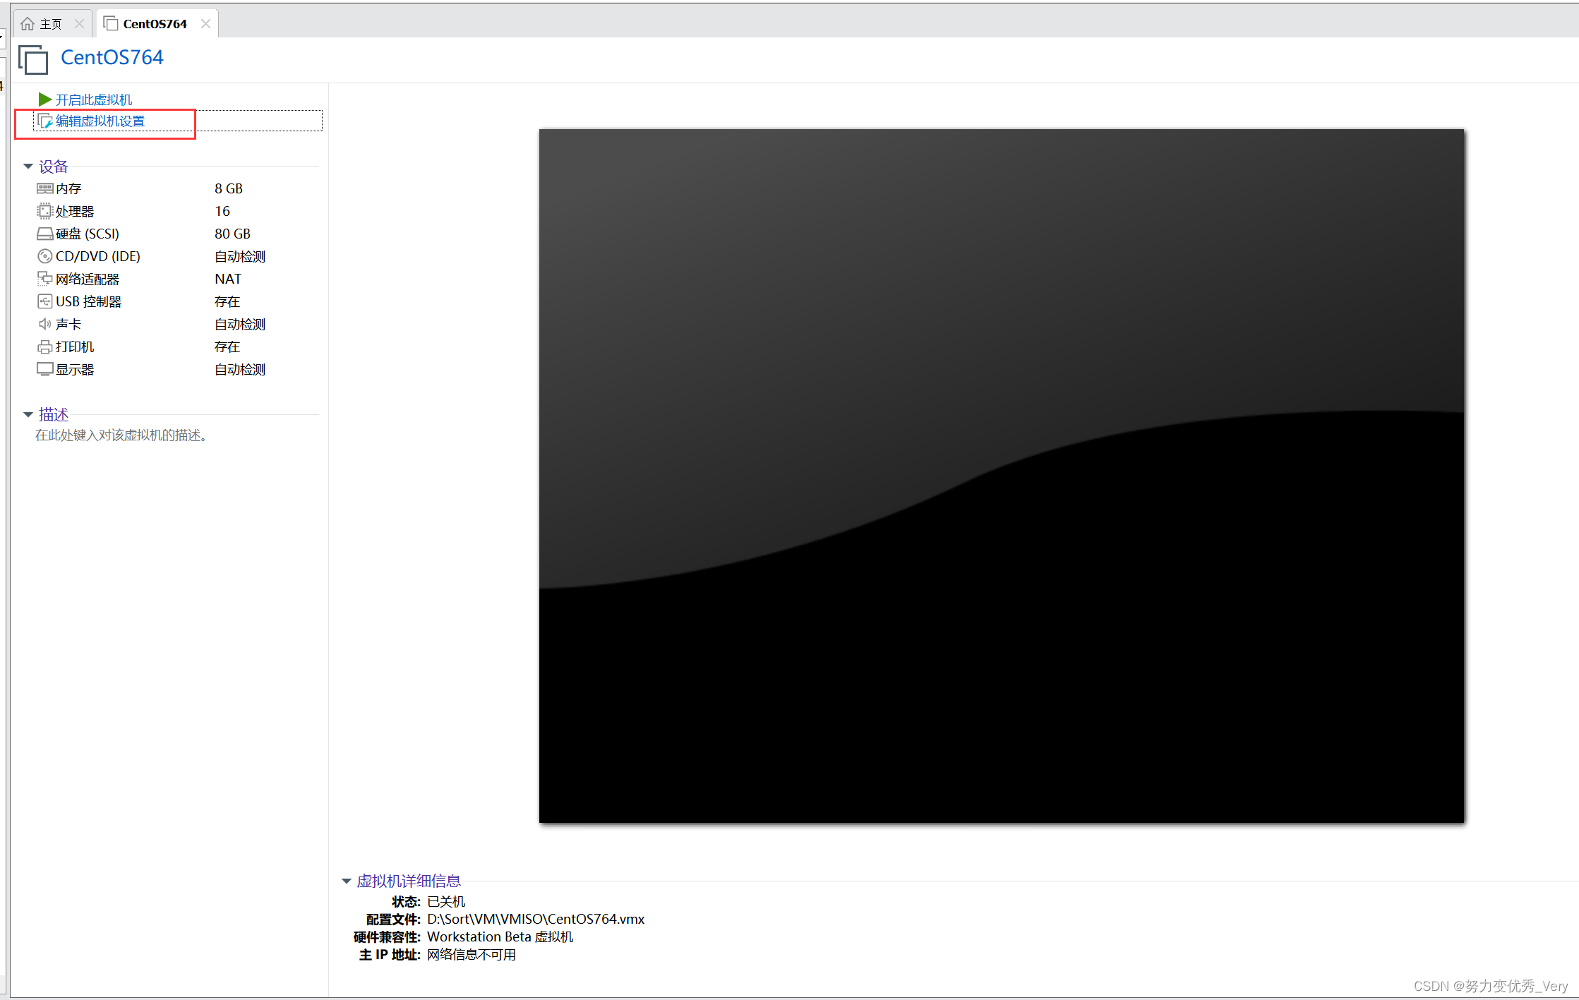Click the green Power On VM play icon
This screenshot has width=1579, height=1000.
[x=44, y=100]
